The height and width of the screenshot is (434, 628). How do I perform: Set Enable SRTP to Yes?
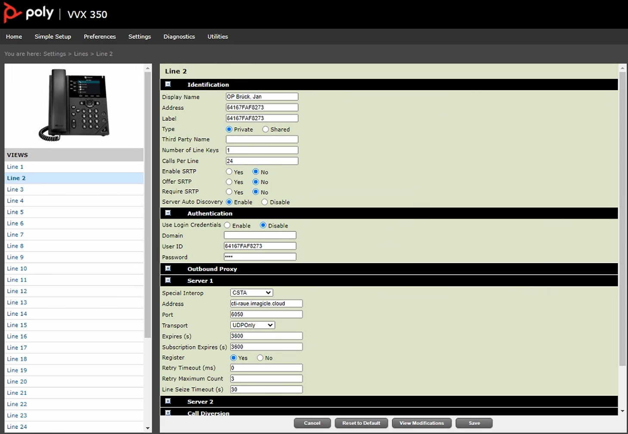[x=229, y=172]
